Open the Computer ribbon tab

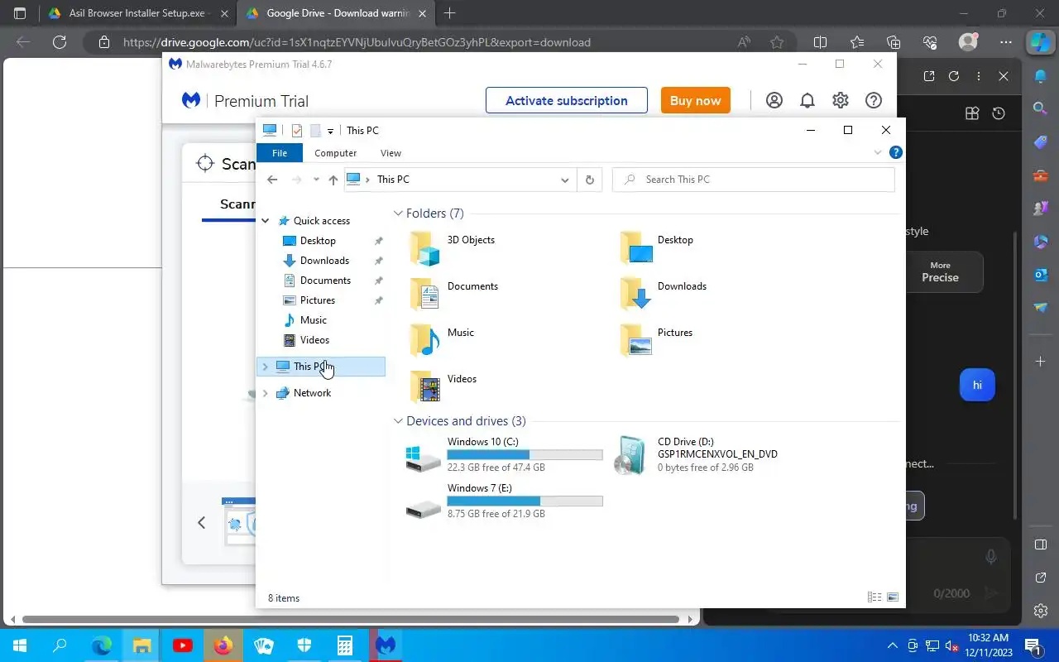(336, 152)
